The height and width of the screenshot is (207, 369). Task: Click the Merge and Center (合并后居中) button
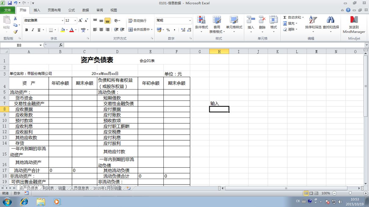click(139, 30)
